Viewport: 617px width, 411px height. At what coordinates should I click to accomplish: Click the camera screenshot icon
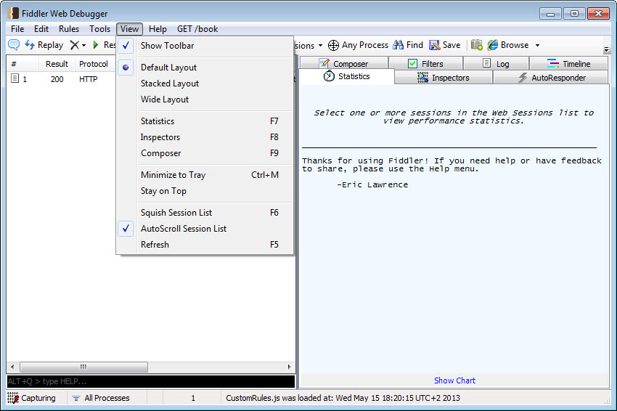pyautogui.click(x=476, y=45)
